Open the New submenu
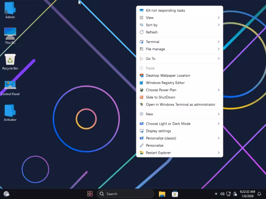 pos(179,114)
